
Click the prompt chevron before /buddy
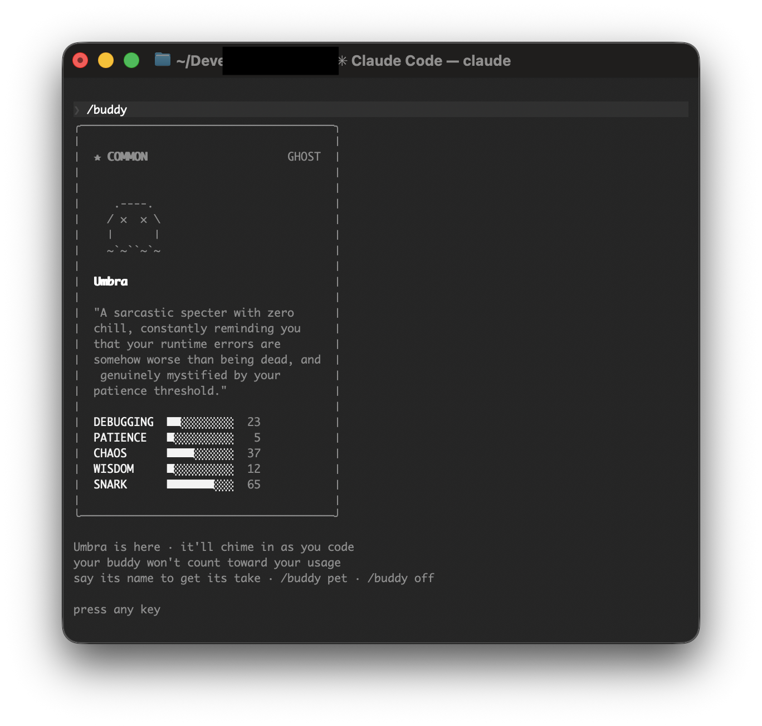tap(77, 110)
